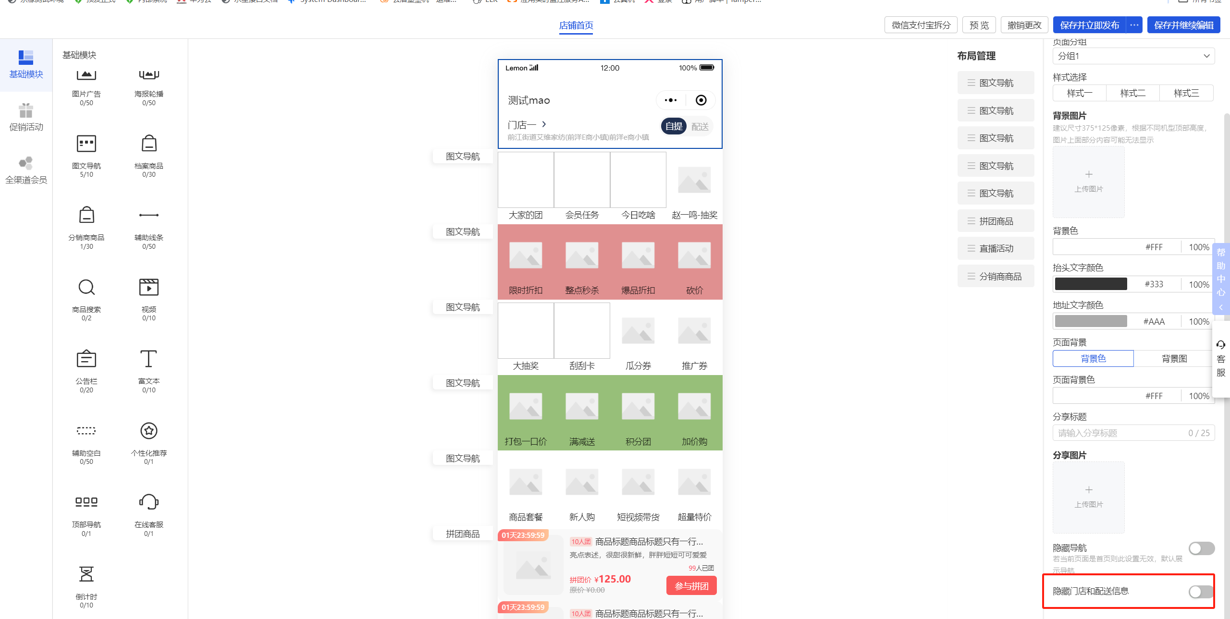Open the 客服 support widget
The width and height of the screenshot is (1230, 619).
pyautogui.click(x=1221, y=359)
